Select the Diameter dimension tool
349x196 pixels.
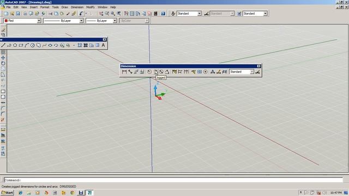pos(161,72)
